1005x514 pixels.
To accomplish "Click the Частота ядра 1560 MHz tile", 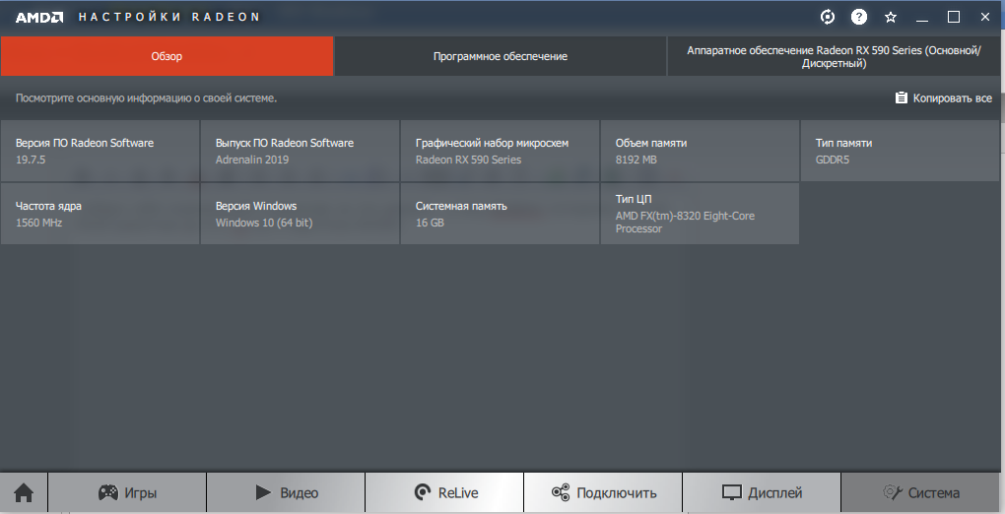I will click(100, 214).
